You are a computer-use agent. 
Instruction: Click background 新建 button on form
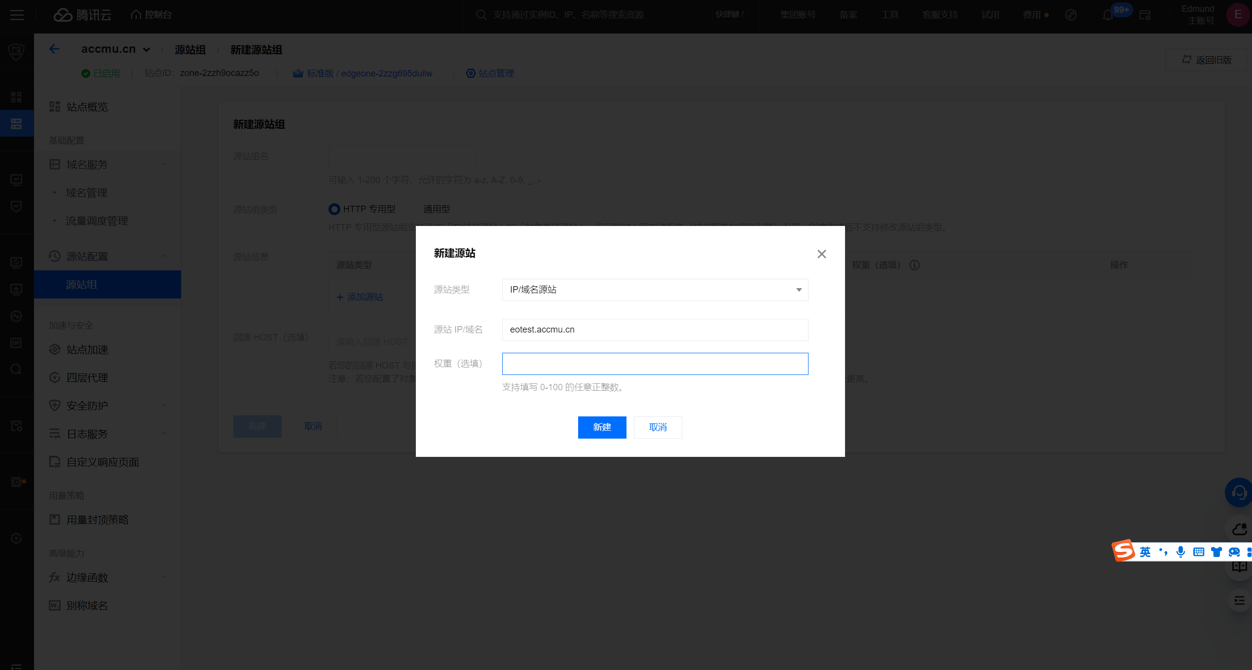[x=257, y=426]
